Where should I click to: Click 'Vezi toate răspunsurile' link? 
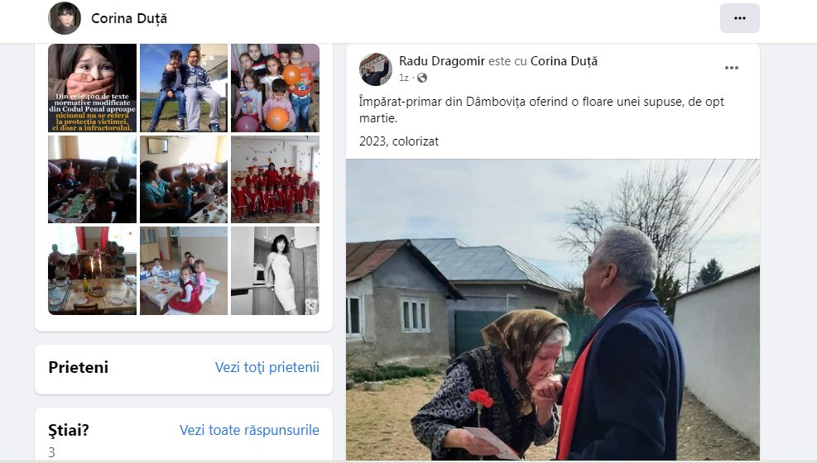tap(249, 430)
